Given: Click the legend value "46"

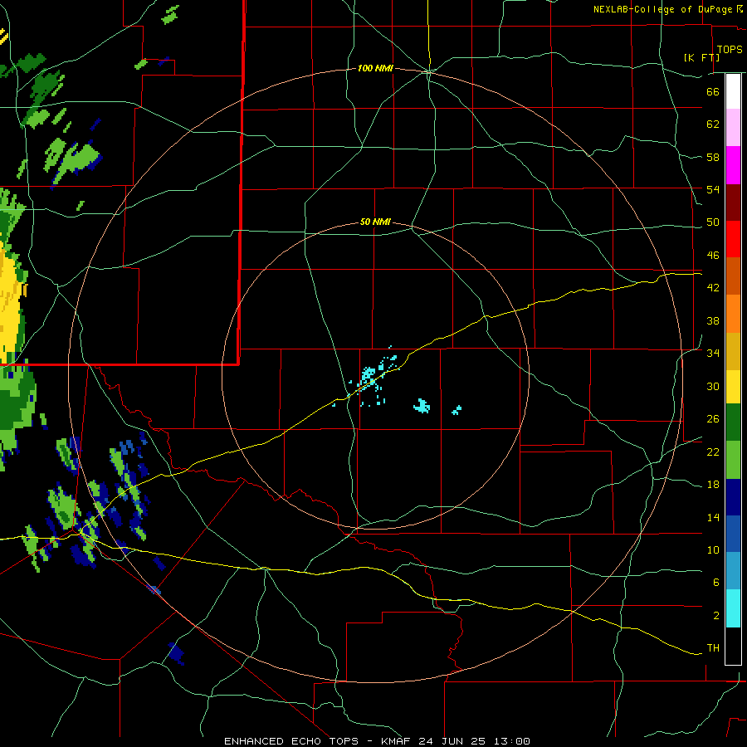Looking at the screenshot, I should click(713, 256).
